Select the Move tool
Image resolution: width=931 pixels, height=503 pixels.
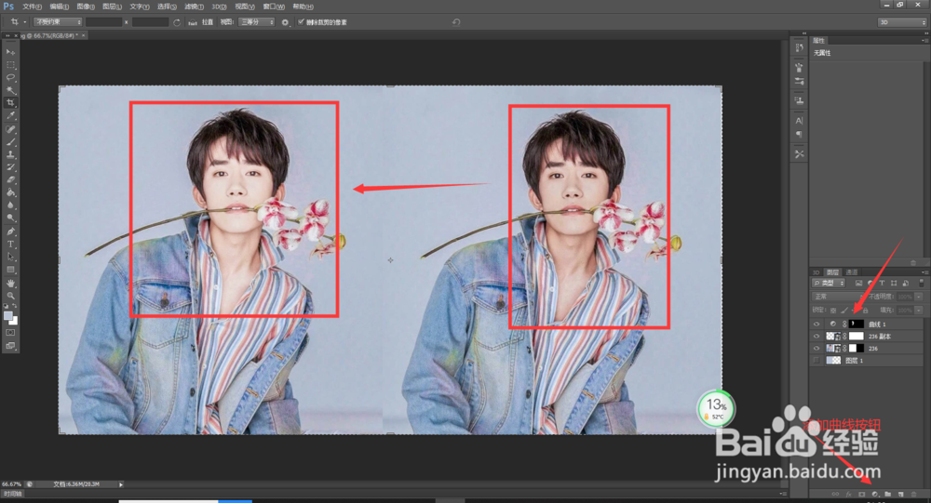(x=10, y=52)
